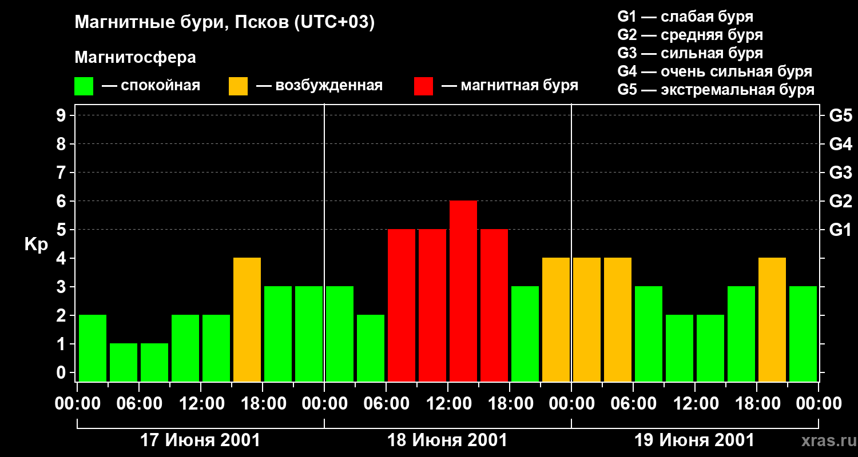
Task: Select the yellow bar ending 18 Июня
Action: 556,319
